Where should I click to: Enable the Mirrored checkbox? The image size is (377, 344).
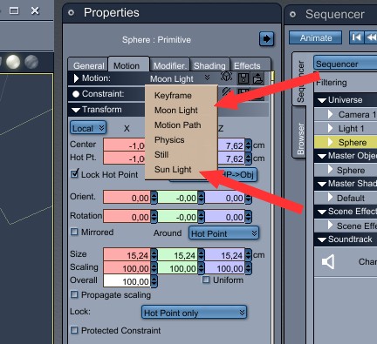coord(74,232)
